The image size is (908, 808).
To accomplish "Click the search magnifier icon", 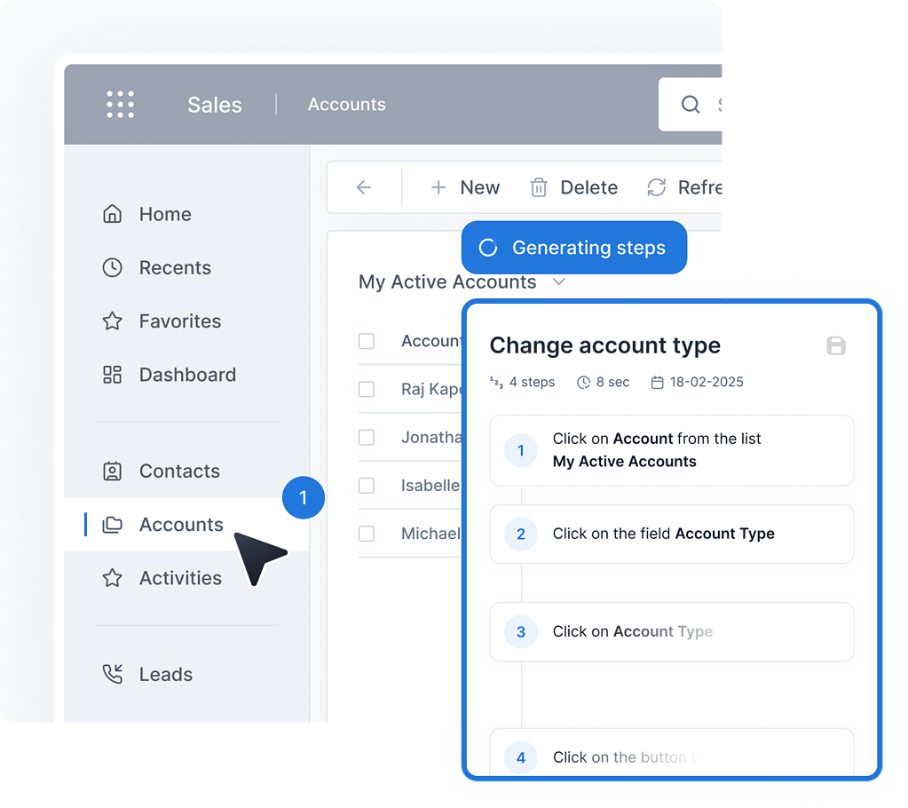I will (x=691, y=104).
